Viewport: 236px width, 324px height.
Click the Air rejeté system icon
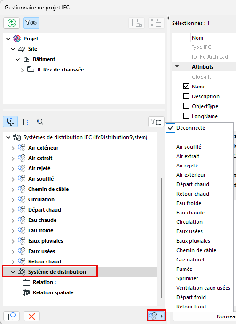coord(22,168)
